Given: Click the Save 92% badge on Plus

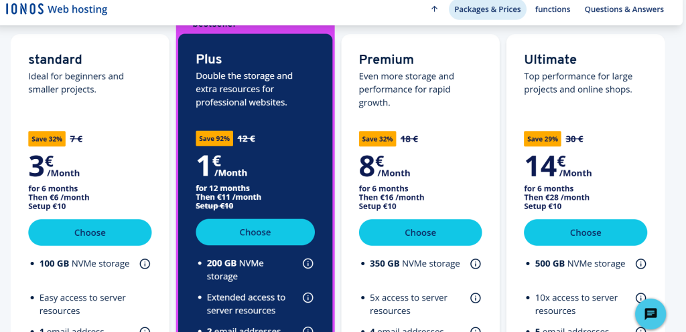Looking at the screenshot, I should [214, 139].
